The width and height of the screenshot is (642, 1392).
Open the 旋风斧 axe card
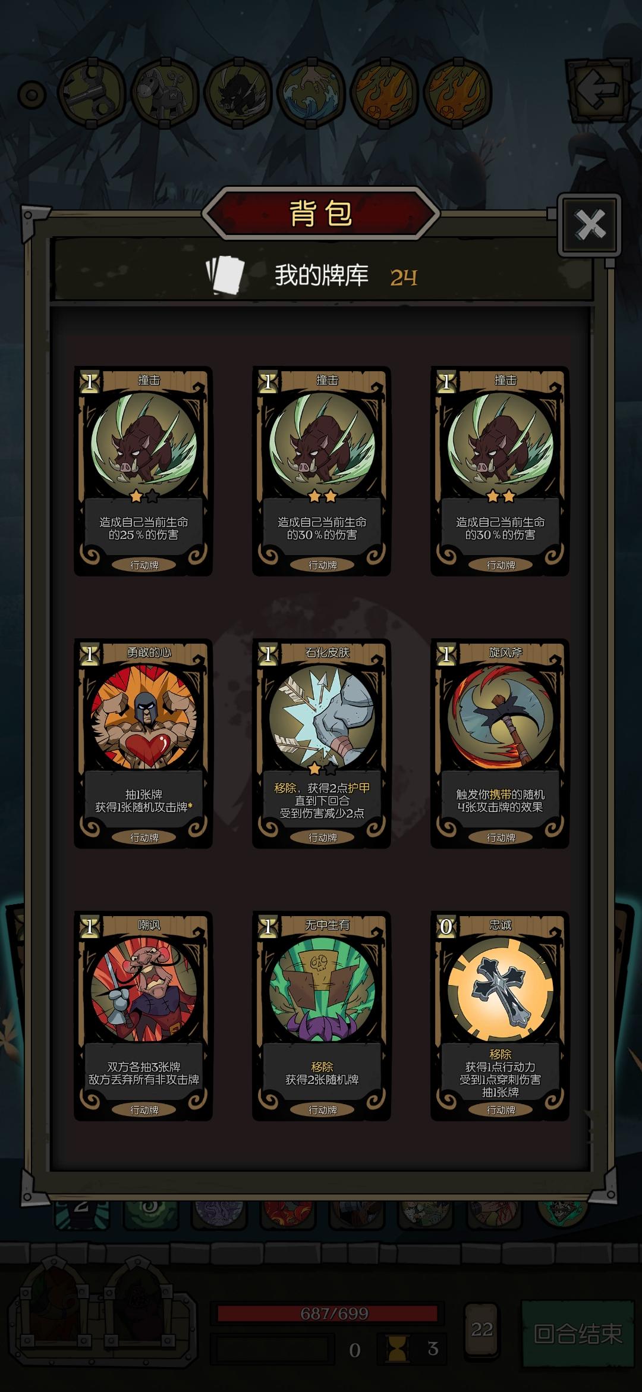pos(500,744)
